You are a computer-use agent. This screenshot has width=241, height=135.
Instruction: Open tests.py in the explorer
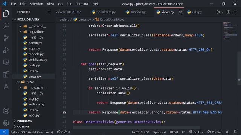point(34,65)
